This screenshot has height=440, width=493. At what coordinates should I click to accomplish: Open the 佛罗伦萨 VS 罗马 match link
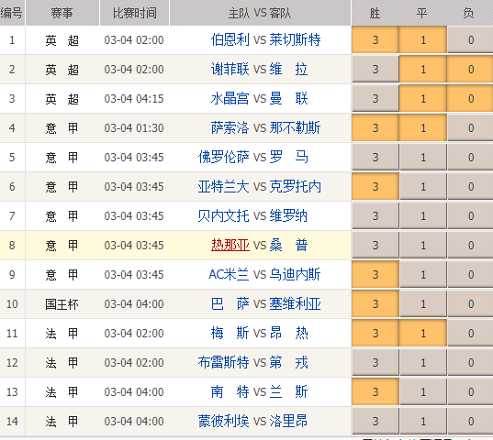[x=253, y=158]
